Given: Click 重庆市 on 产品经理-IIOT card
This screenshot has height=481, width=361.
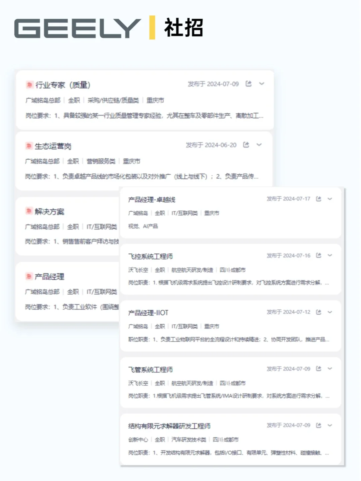Looking at the screenshot, I should (212, 326).
